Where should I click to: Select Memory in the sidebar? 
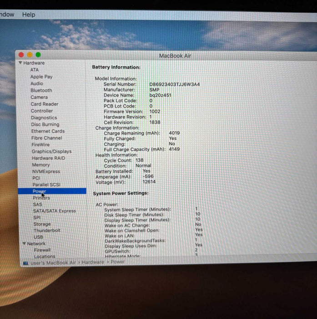coord(41,165)
